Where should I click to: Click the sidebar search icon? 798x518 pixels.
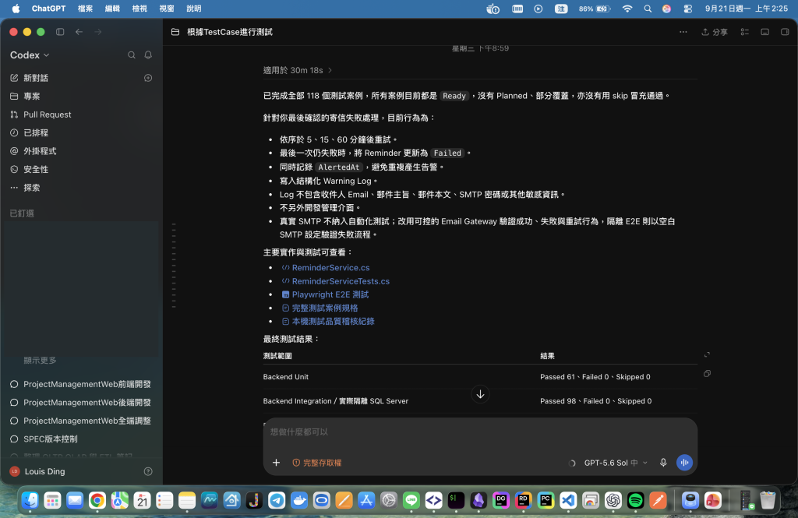(x=131, y=55)
